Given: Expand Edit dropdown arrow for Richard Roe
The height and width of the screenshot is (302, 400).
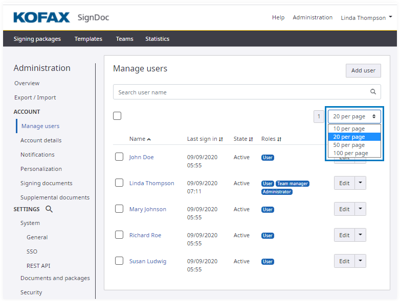Looking at the screenshot, I should tap(361, 235).
